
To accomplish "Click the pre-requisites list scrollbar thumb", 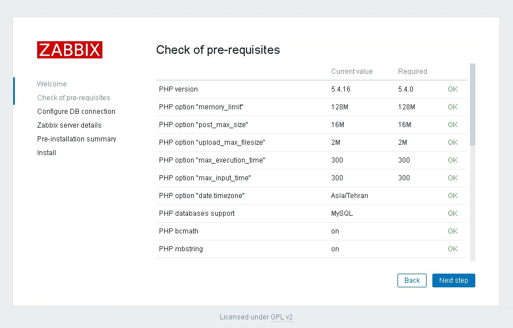I will click(x=472, y=105).
